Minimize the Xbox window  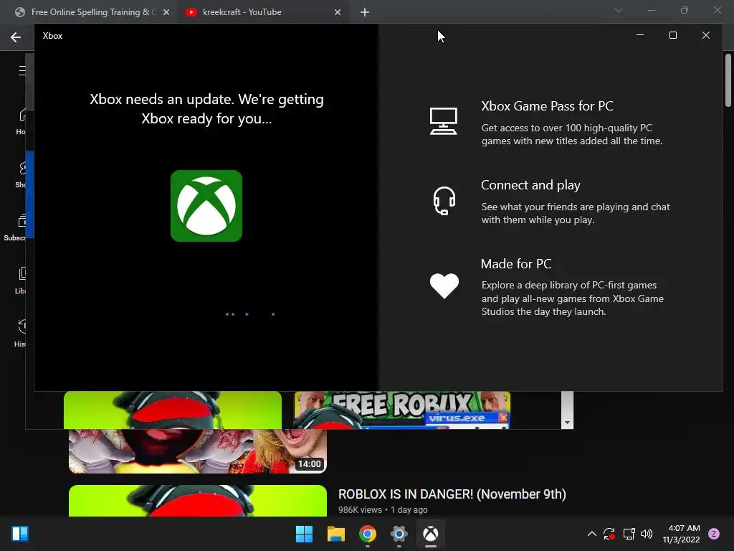coord(640,35)
